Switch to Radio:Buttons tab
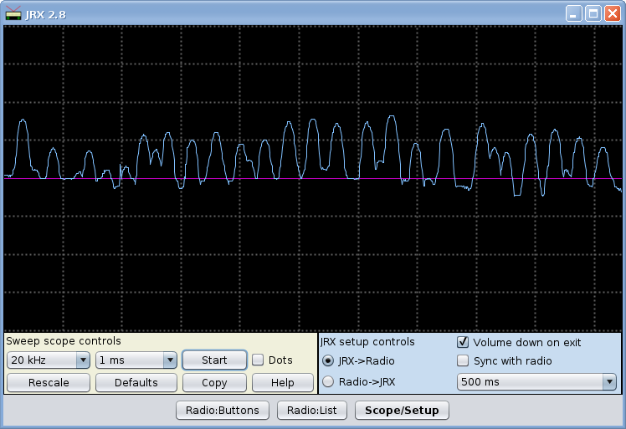The width and height of the screenshot is (626, 429). (223, 410)
